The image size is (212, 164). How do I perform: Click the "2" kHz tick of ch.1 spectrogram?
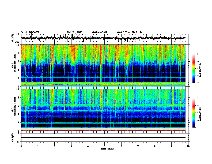click(19, 78)
